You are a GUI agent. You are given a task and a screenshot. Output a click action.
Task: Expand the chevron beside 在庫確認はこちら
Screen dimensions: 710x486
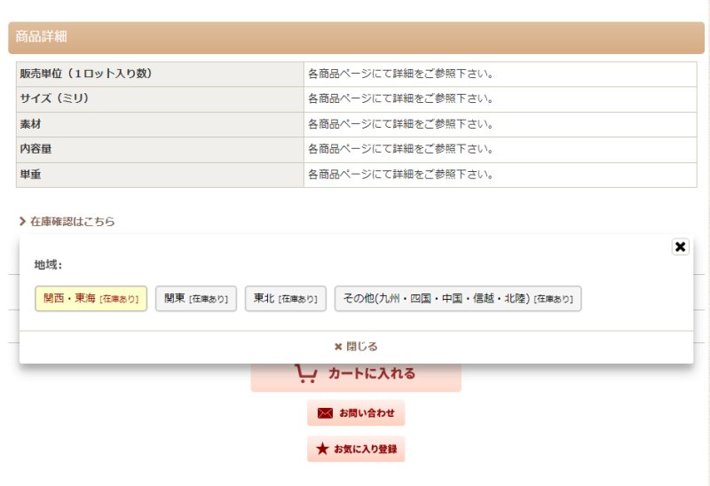point(22,222)
